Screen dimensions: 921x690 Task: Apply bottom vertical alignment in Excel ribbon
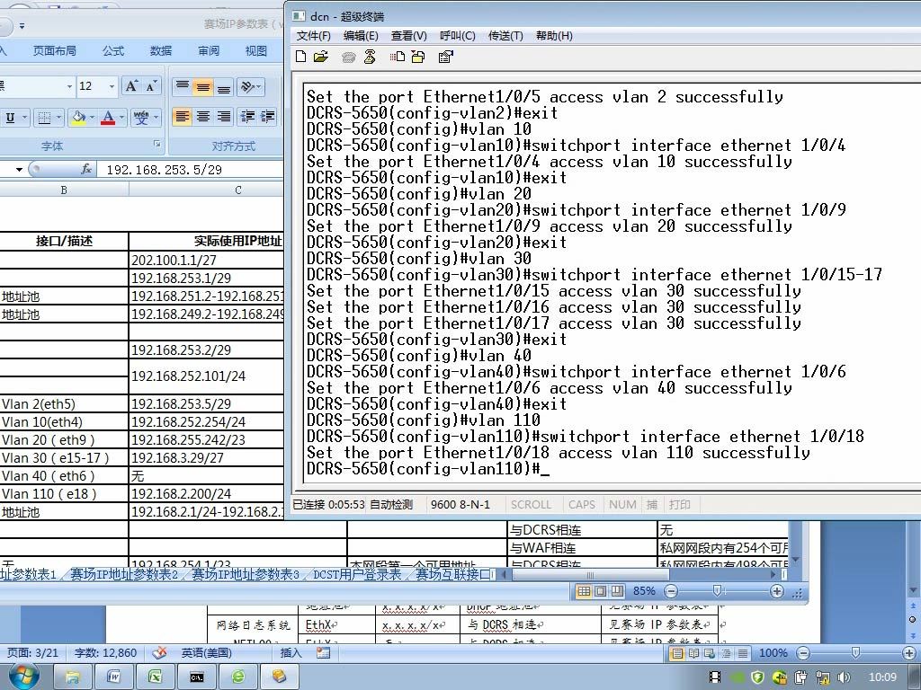[224, 87]
